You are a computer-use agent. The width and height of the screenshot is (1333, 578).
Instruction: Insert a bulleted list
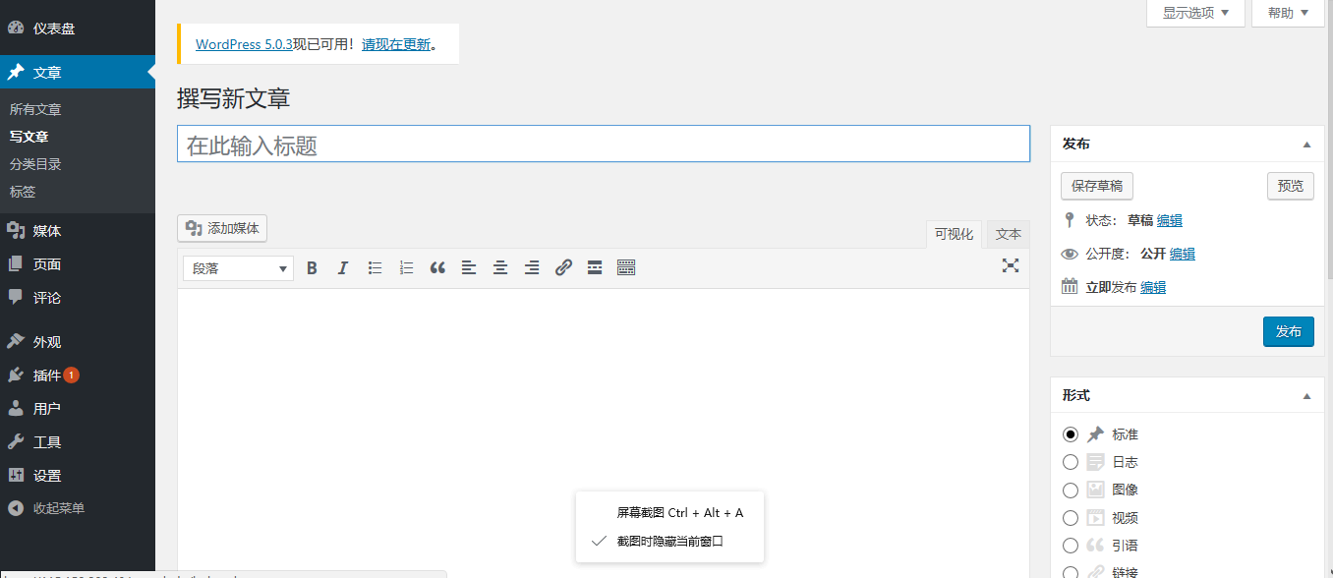point(375,267)
